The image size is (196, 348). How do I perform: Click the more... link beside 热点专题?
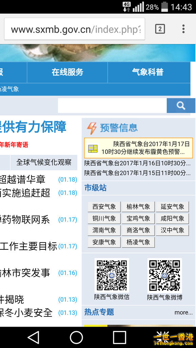183,313
